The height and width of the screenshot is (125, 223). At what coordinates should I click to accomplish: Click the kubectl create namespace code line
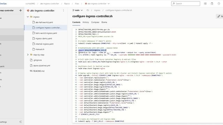[x=115, y=43]
